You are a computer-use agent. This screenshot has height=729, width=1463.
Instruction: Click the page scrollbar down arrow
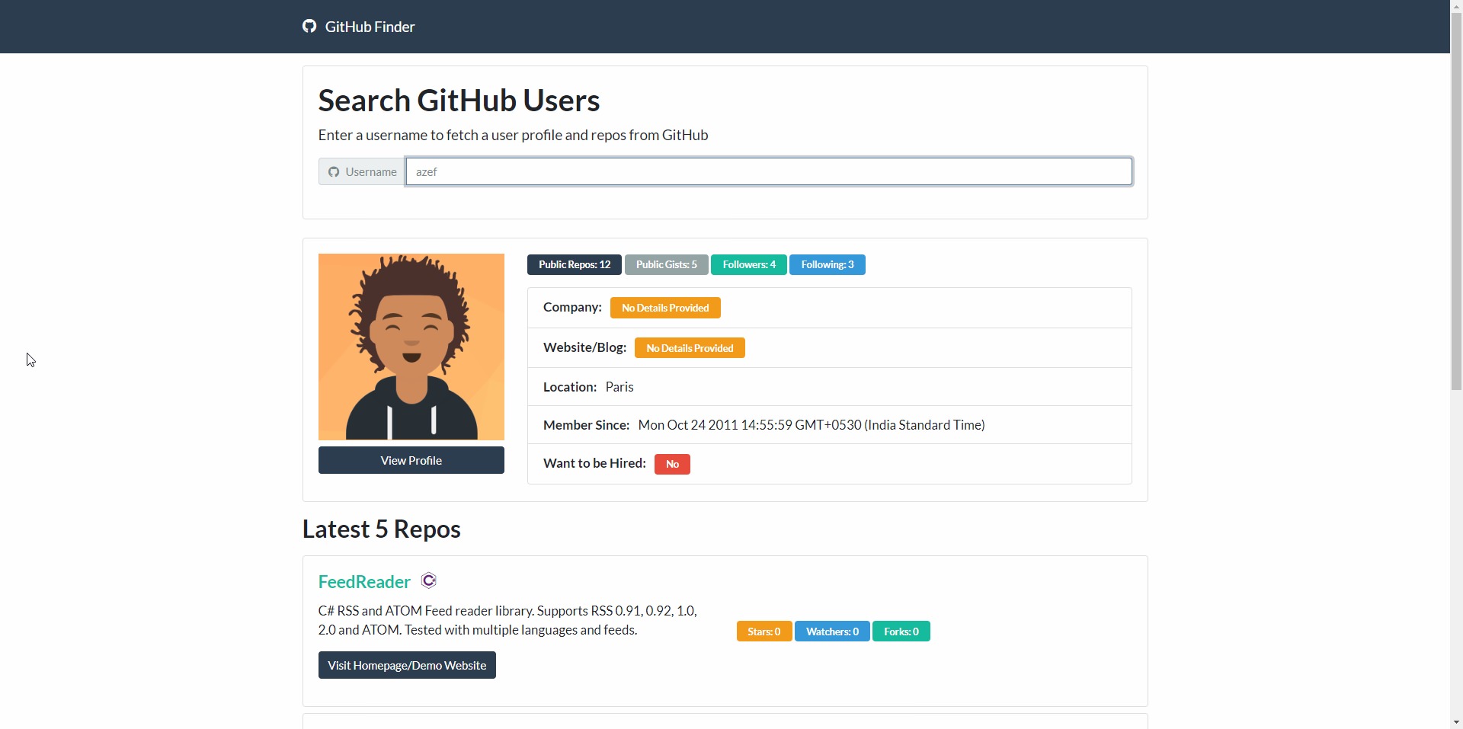pos(1456,722)
